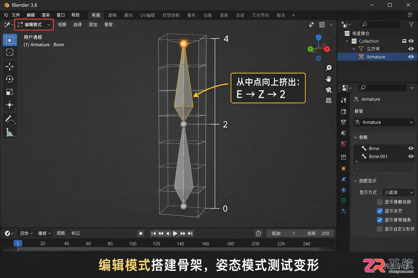Click the 结束 end frame field
418x278 pixels.
point(318,233)
